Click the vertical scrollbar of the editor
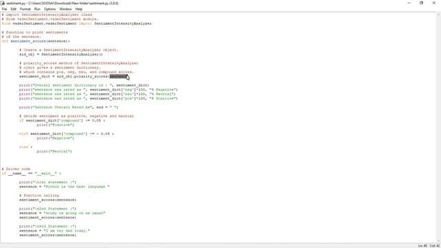This screenshot has height=248, width=441. pyautogui.click(x=438, y=127)
